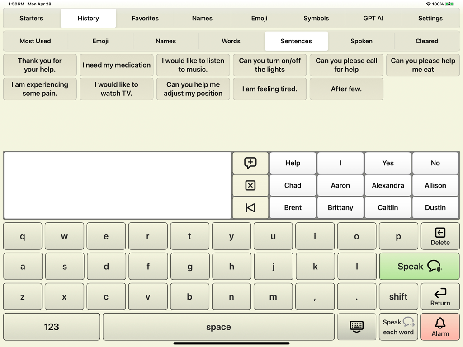This screenshot has height=347, width=463.
Task: Choose the Yes word button
Action: [x=387, y=163]
